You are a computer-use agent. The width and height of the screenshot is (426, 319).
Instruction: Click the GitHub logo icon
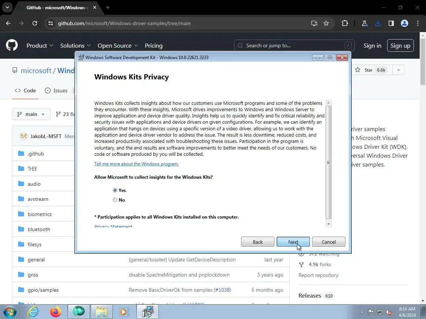click(12, 45)
